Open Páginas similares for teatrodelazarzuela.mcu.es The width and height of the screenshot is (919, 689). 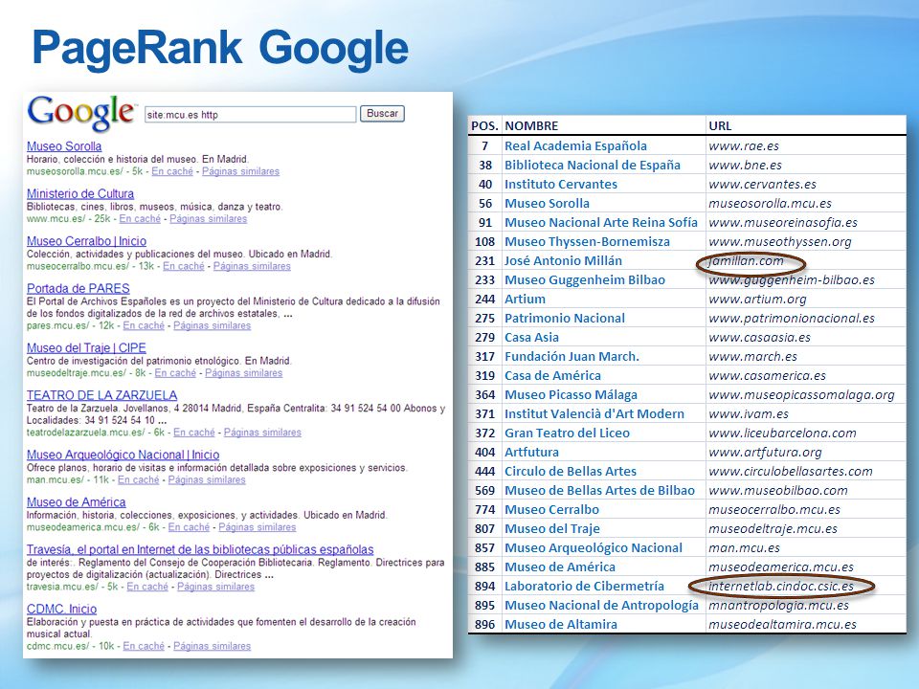tap(262, 432)
